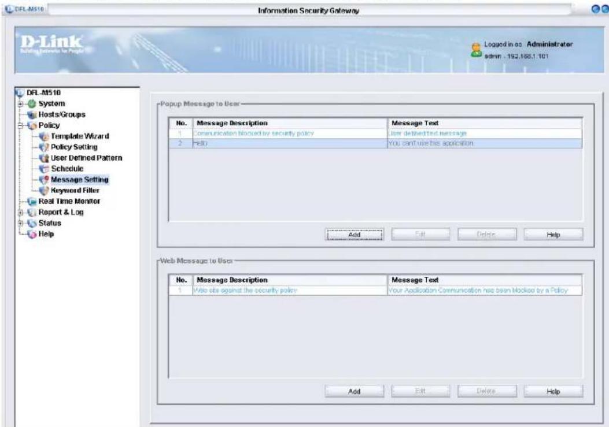Image resolution: width=609 pixels, height=427 pixels.
Task: Click the Hosts/Groups icon
Action: click(x=32, y=114)
